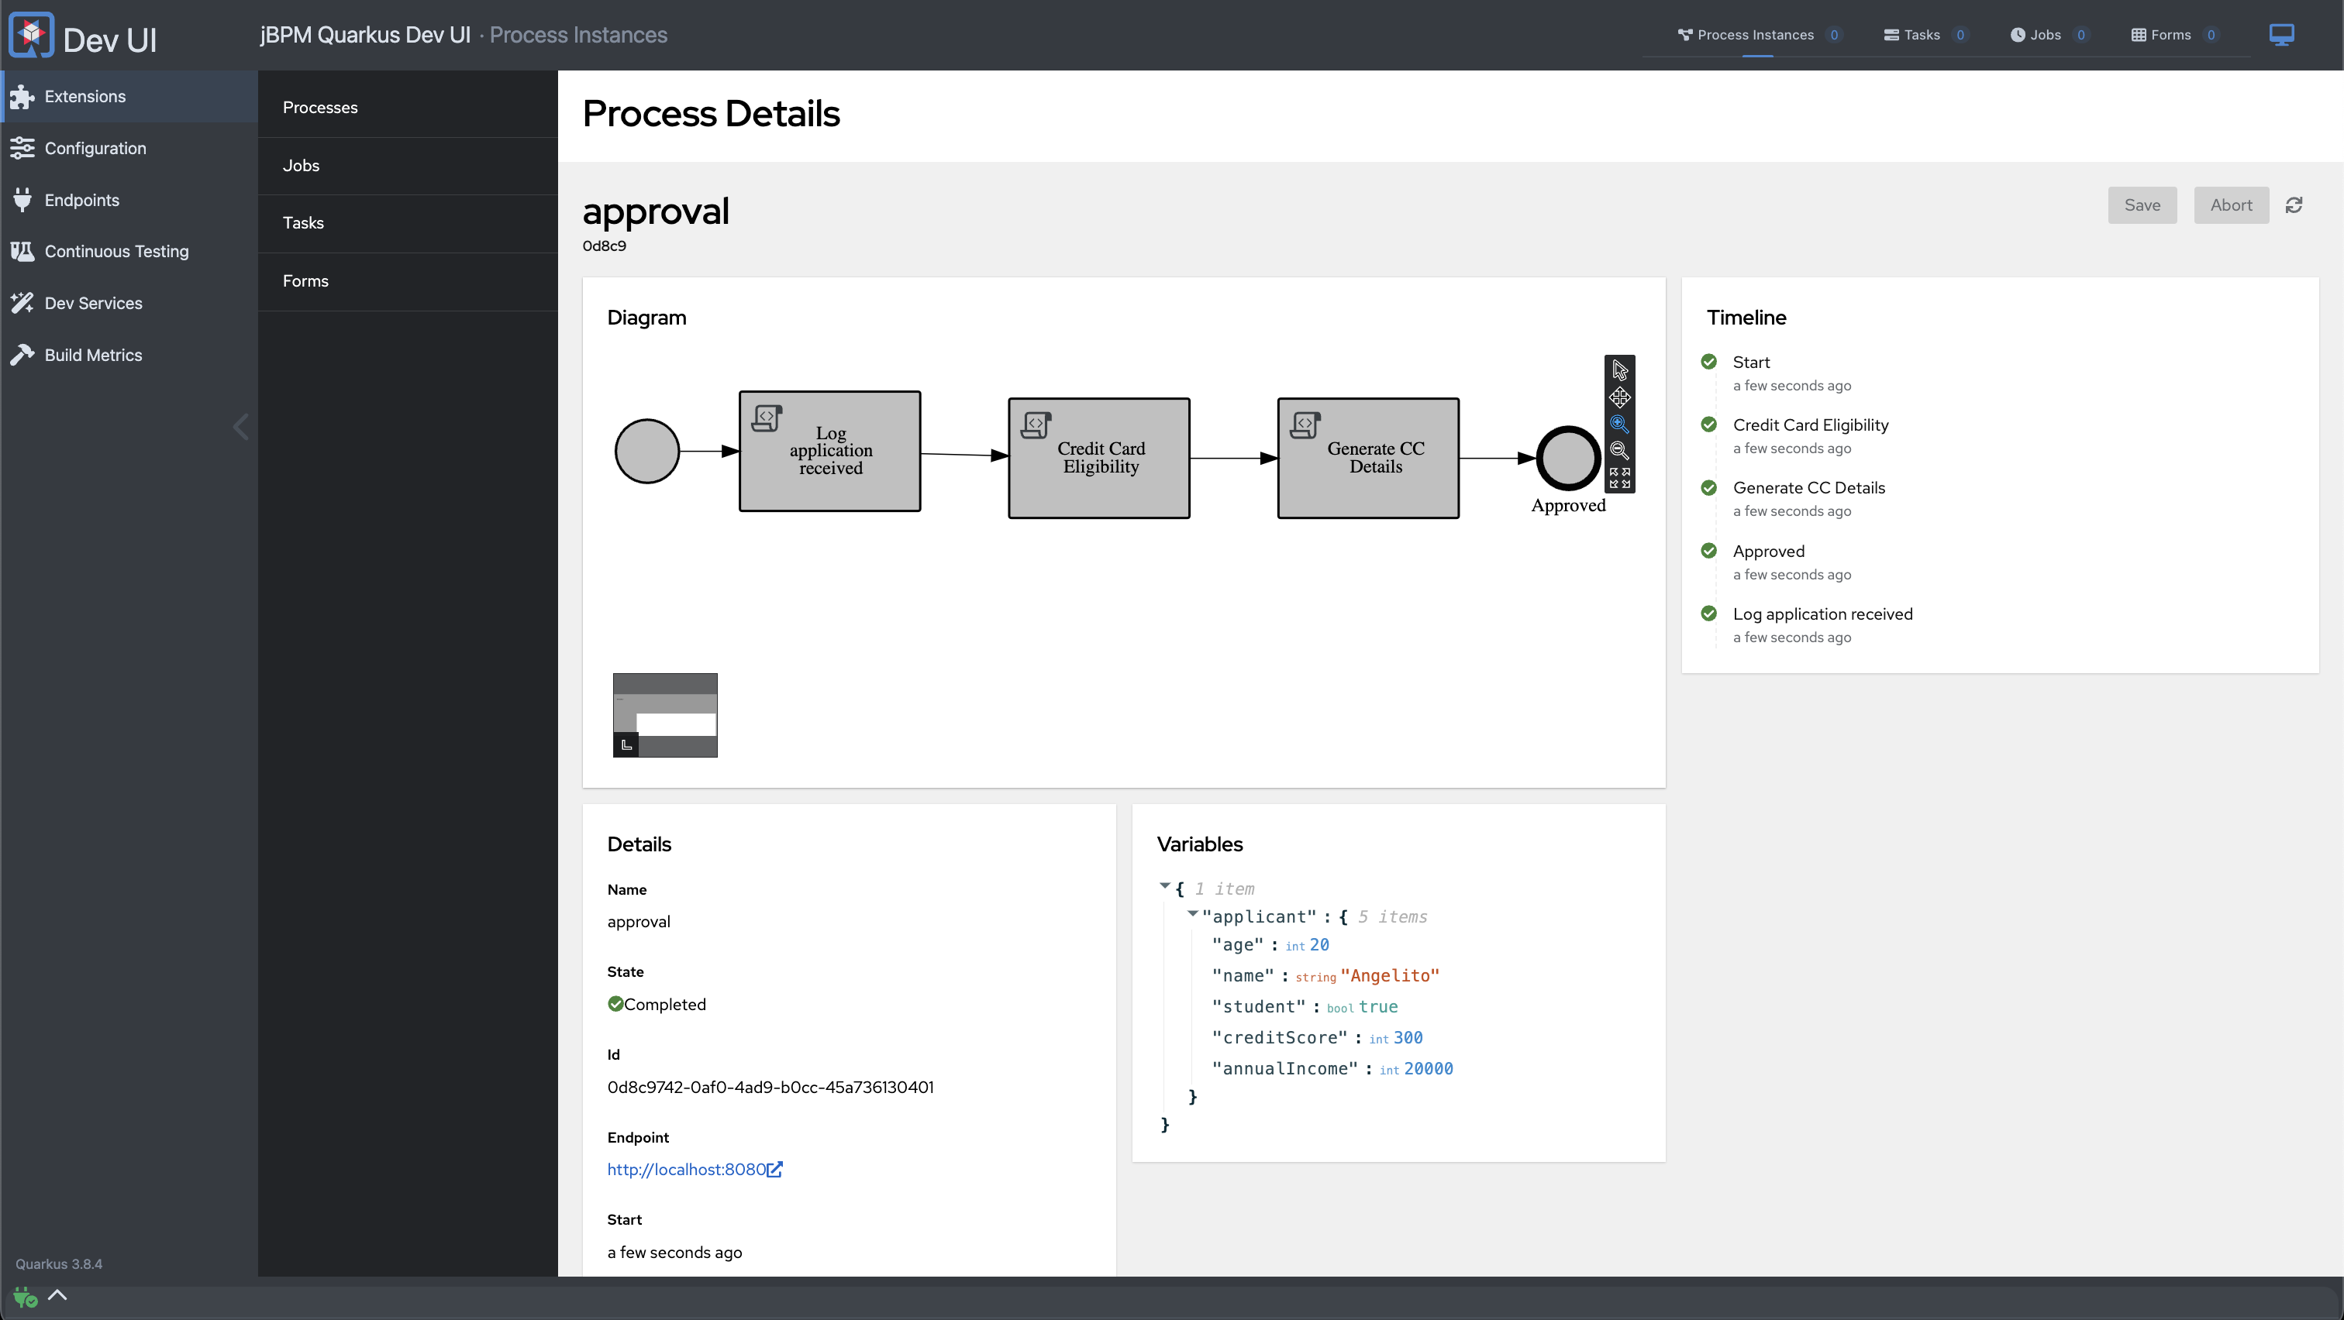This screenshot has height=1320, width=2344.
Task: Select Forms in the side menu
Action: 408,281
